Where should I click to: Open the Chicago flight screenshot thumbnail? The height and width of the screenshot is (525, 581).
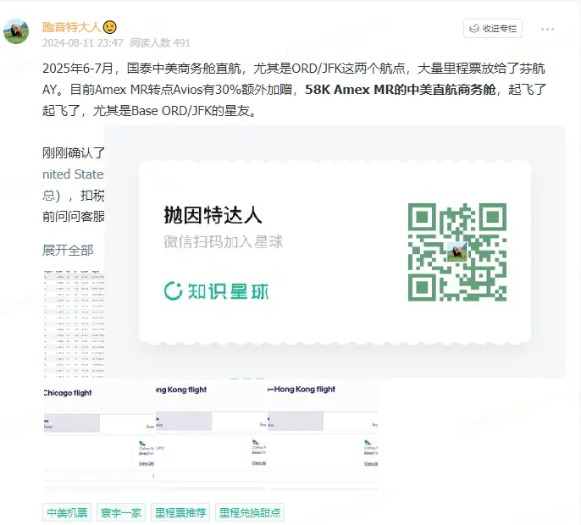pos(99,437)
